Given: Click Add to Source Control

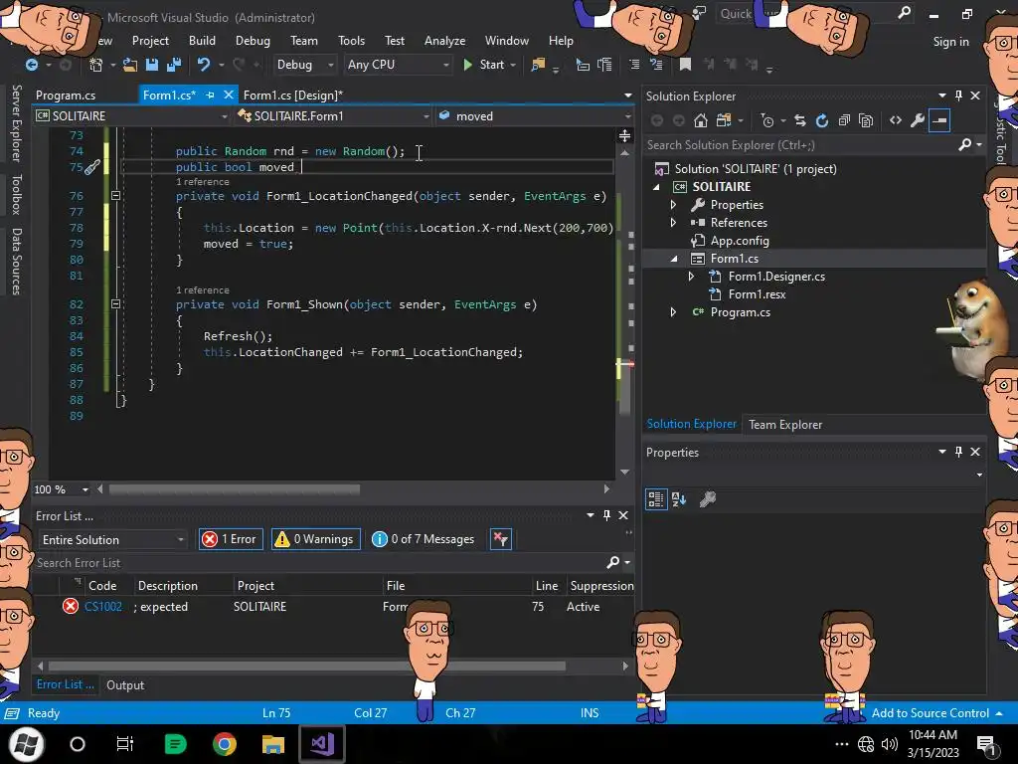Looking at the screenshot, I should coord(931,712).
